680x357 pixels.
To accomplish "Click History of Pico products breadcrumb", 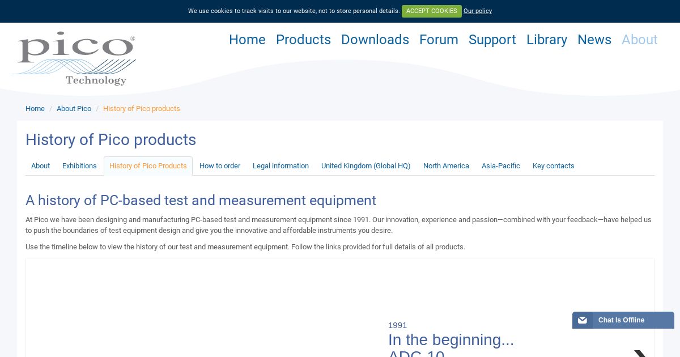I will (142, 109).
